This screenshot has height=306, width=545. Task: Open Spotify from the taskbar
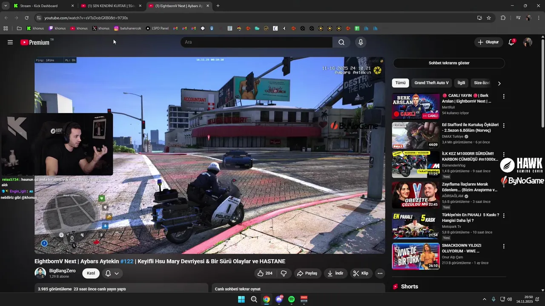pyautogui.click(x=291, y=299)
